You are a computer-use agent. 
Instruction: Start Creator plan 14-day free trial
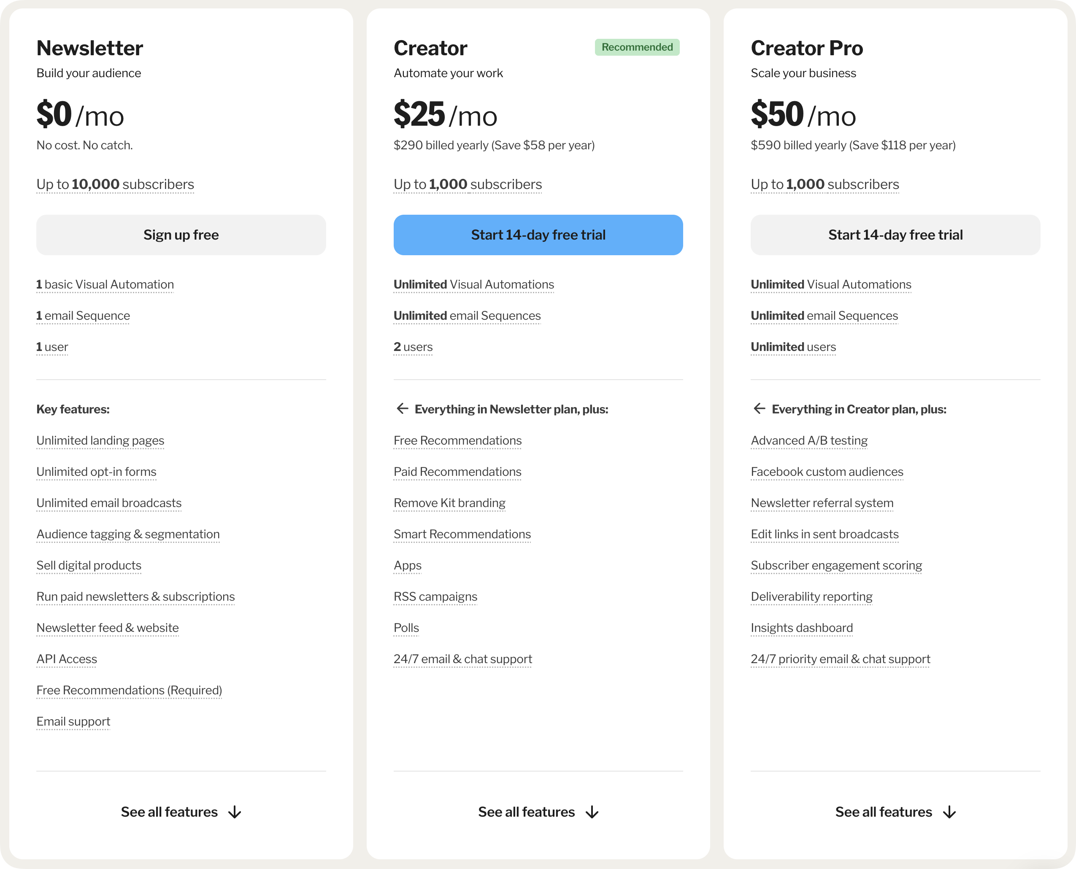(x=538, y=235)
